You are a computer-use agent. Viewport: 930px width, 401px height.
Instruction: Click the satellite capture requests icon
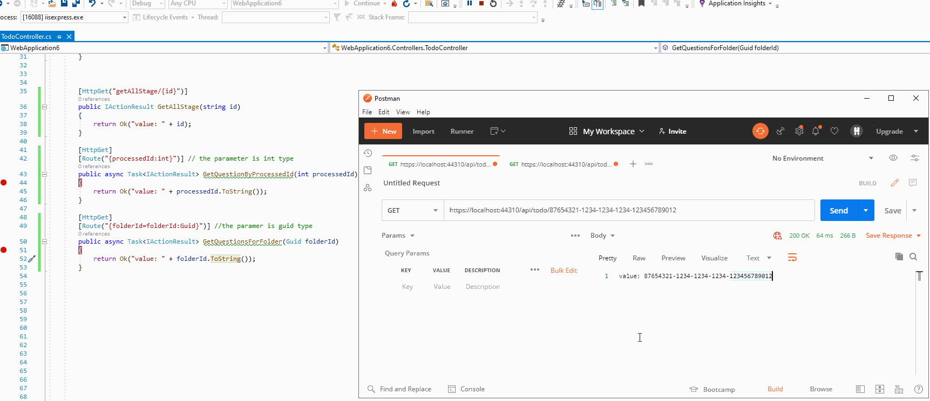click(x=780, y=131)
